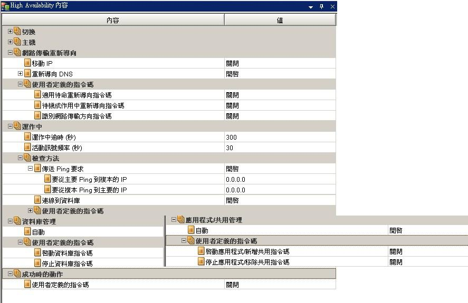Click icon for 要從主要 Ping 到複本的 IP
This screenshot has height=303, width=468.
47,179
